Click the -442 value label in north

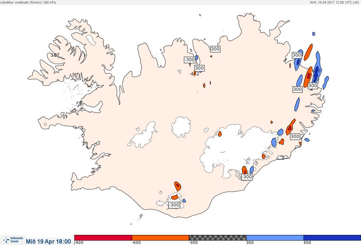click(194, 74)
